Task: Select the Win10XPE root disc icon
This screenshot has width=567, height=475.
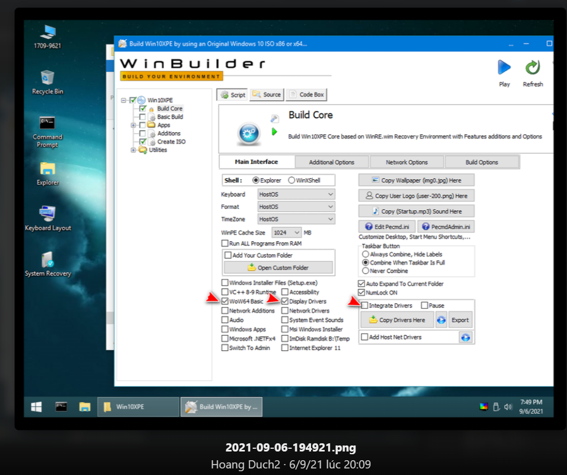Action: (x=142, y=100)
